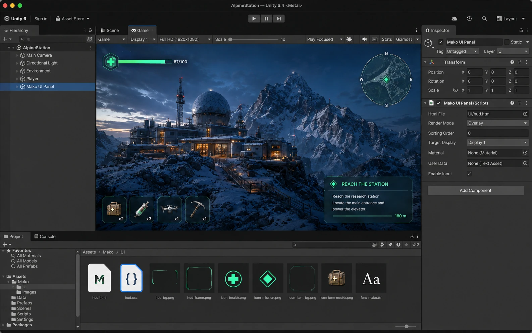Image resolution: width=532 pixels, height=333 pixels.
Task: Expand the Main Camera object
Action: pos(17,55)
